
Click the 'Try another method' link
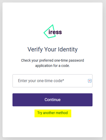(x=53, y=113)
